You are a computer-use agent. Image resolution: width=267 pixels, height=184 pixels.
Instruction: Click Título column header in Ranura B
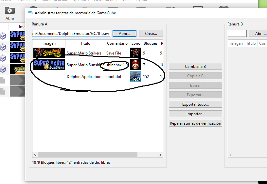pos(251,43)
